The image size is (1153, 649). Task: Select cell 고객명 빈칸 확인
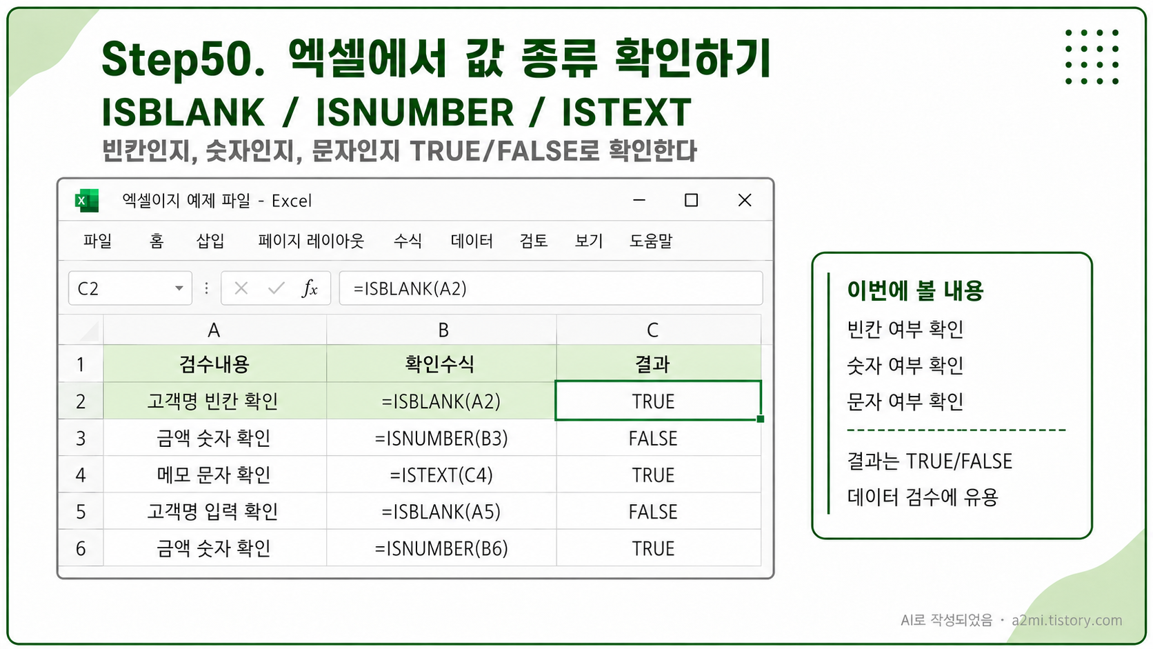coord(214,401)
